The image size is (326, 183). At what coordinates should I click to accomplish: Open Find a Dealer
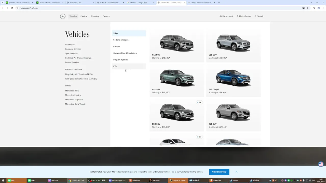click(244, 16)
